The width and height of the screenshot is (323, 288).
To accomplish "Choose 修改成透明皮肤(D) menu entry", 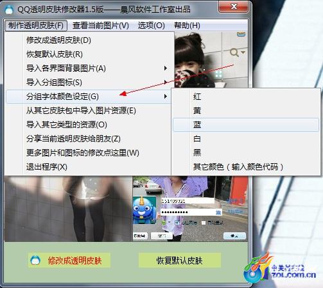I will point(88,40).
